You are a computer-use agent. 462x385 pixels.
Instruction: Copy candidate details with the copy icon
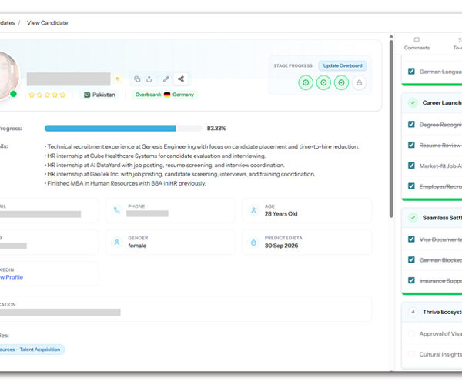click(137, 79)
